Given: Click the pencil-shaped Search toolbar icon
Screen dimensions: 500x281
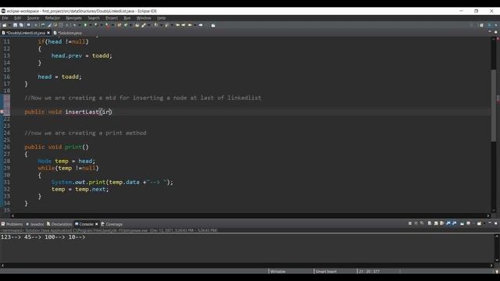Looking at the screenshot, I should coord(144,25).
